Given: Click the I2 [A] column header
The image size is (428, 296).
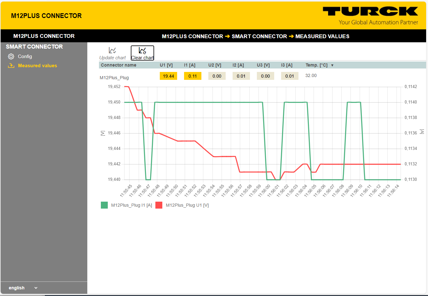Looking at the screenshot, I should click(238, 65).
